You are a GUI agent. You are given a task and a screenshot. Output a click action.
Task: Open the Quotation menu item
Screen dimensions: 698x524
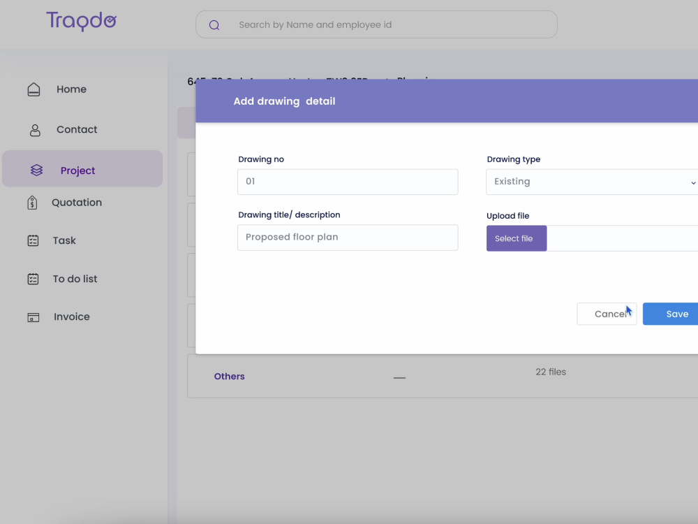pyautogui.click(x=77, y=203)
